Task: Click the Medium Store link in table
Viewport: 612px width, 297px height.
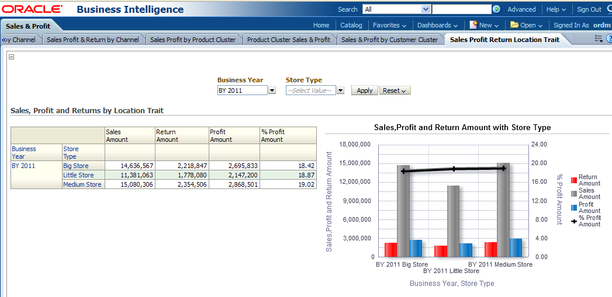Action: click(x=82, y=184)
